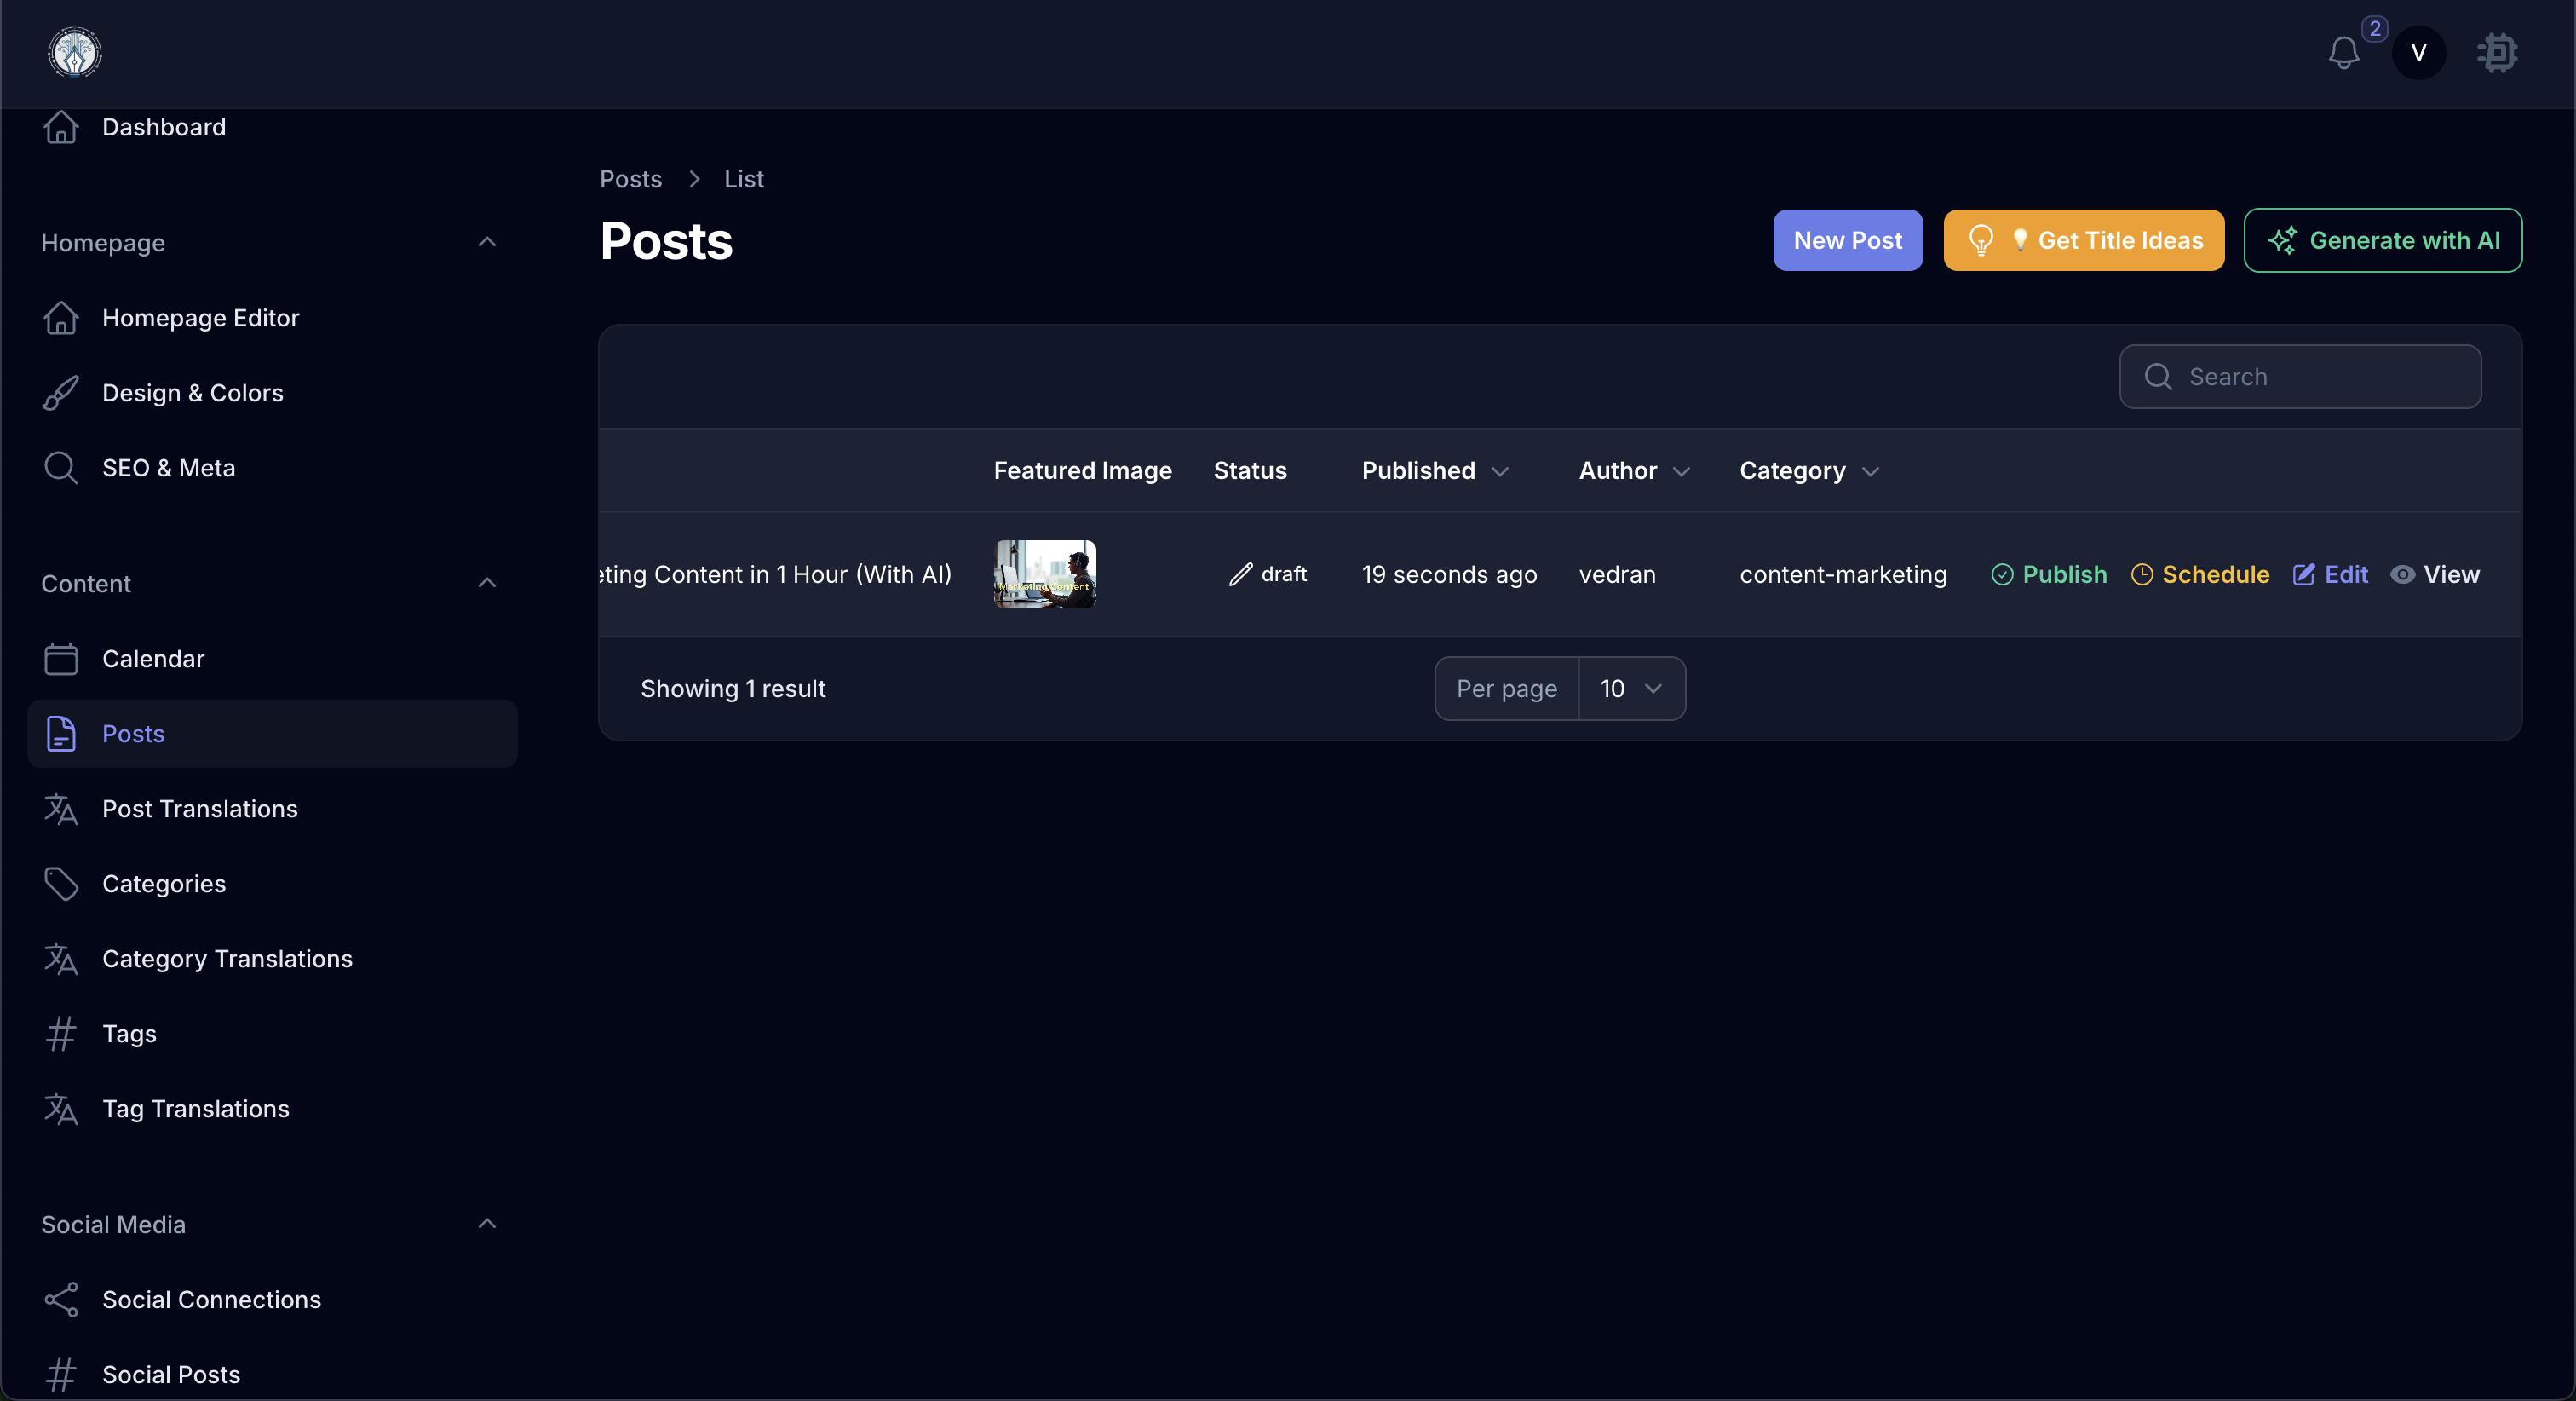This screenshot has width=2576, height=1401.
Task: Open the Per page 10 dropdown
Action: coord(1632,689)
